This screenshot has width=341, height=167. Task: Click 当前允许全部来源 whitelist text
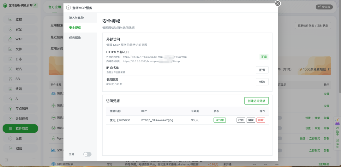(116, 72)
